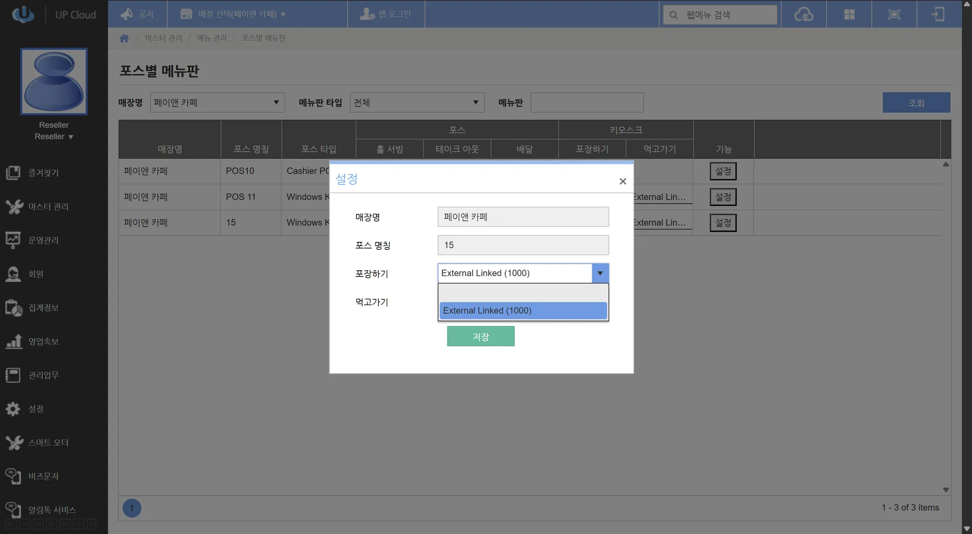Open the 웹 로그인 menu item
Image resolution: width=972 pixels, height=534 pixels.
(386, 14)
